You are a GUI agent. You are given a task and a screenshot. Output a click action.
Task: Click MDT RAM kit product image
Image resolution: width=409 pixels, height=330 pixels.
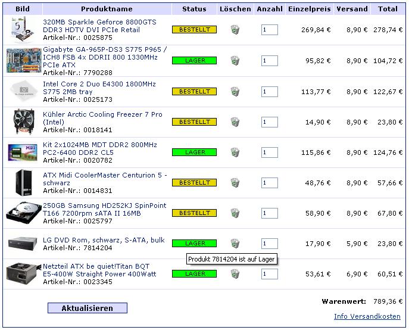[x=23, y=152]
